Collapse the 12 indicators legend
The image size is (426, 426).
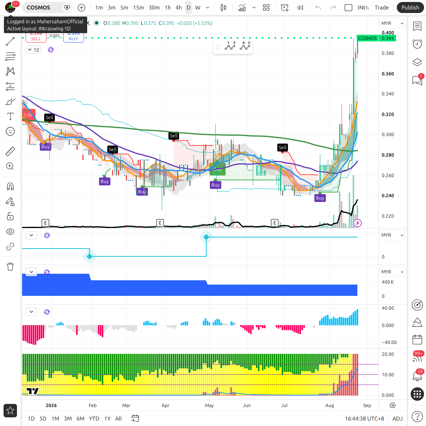click(34, 50)
